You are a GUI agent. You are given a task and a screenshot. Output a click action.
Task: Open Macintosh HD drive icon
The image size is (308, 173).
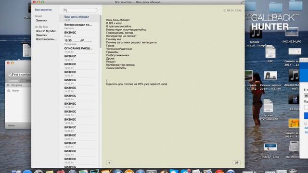tap(294, 147)
